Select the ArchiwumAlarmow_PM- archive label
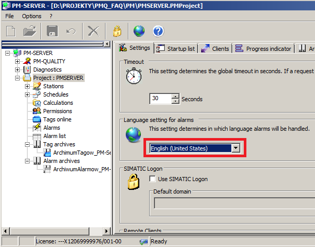This screenshot has width=315, height=247. 82,169
